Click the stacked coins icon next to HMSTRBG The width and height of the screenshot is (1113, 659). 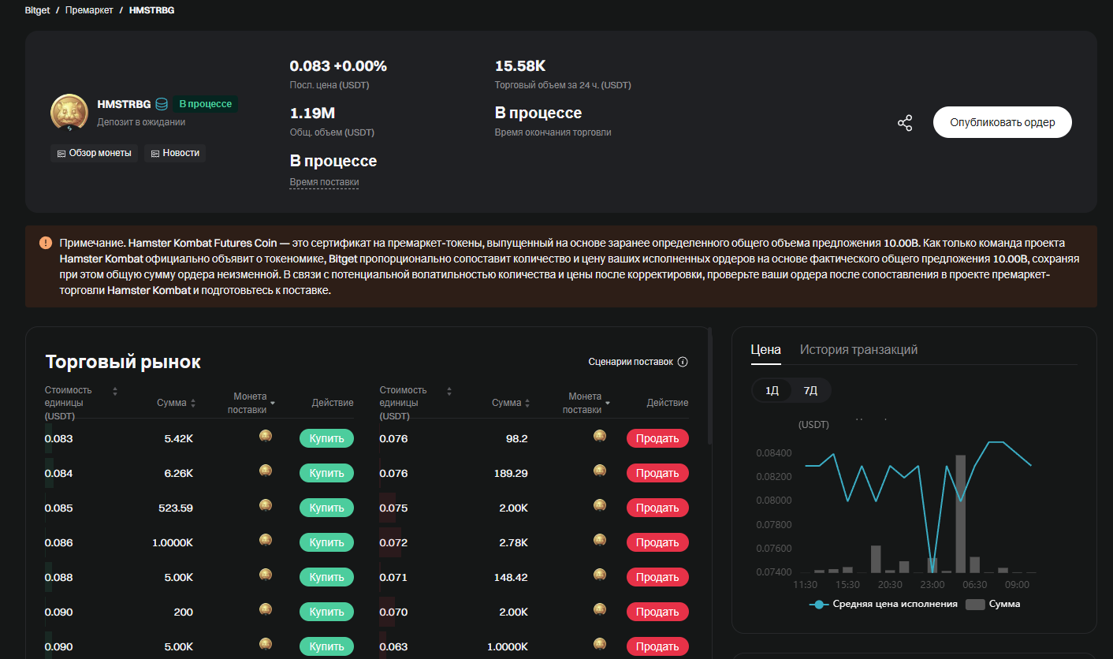162,104
